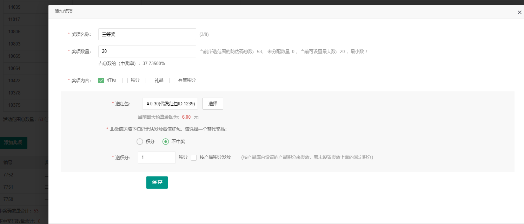Image resolution: width=524 pixels, height=224 pixels.
Task: Check the 有赞积分 option
Action: (x=172, y=80)
